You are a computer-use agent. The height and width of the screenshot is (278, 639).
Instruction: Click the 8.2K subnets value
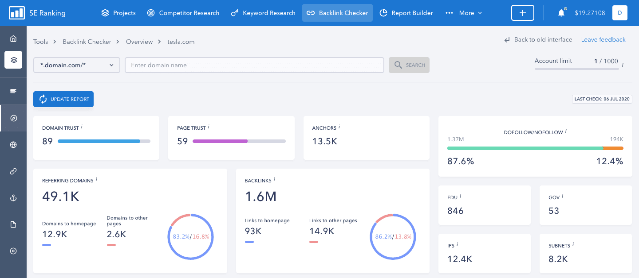(x=558, y=259)
